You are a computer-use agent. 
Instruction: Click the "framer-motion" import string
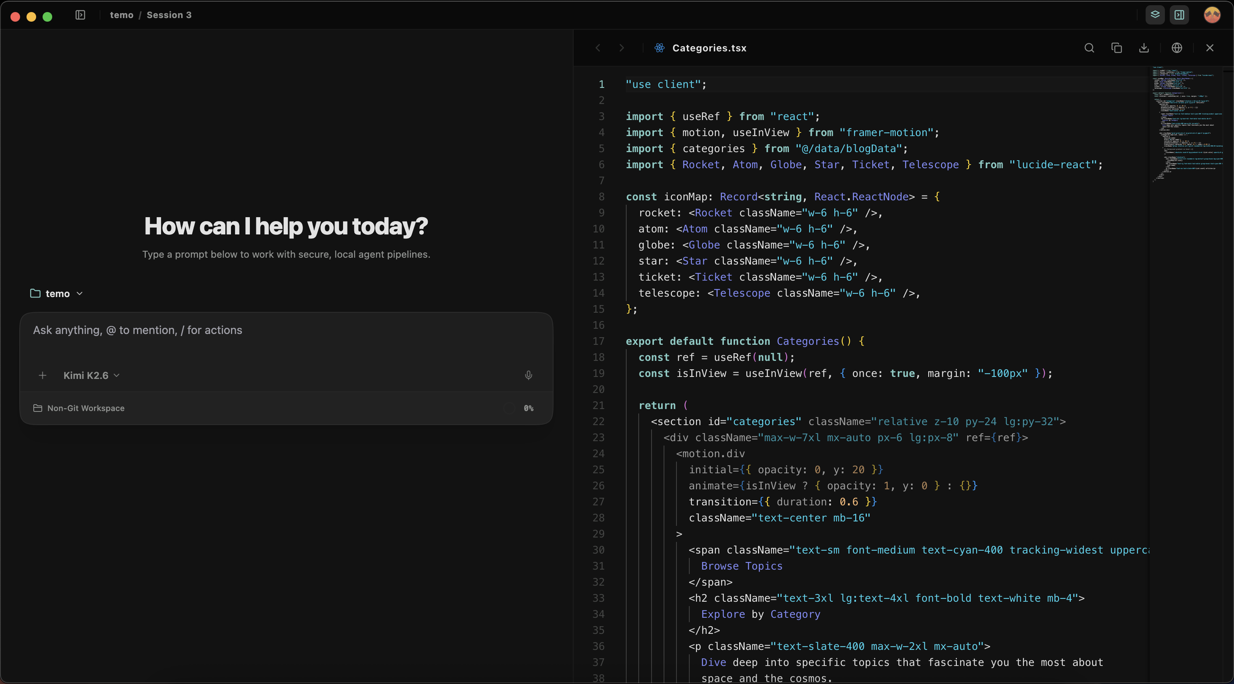coord(886,132)
